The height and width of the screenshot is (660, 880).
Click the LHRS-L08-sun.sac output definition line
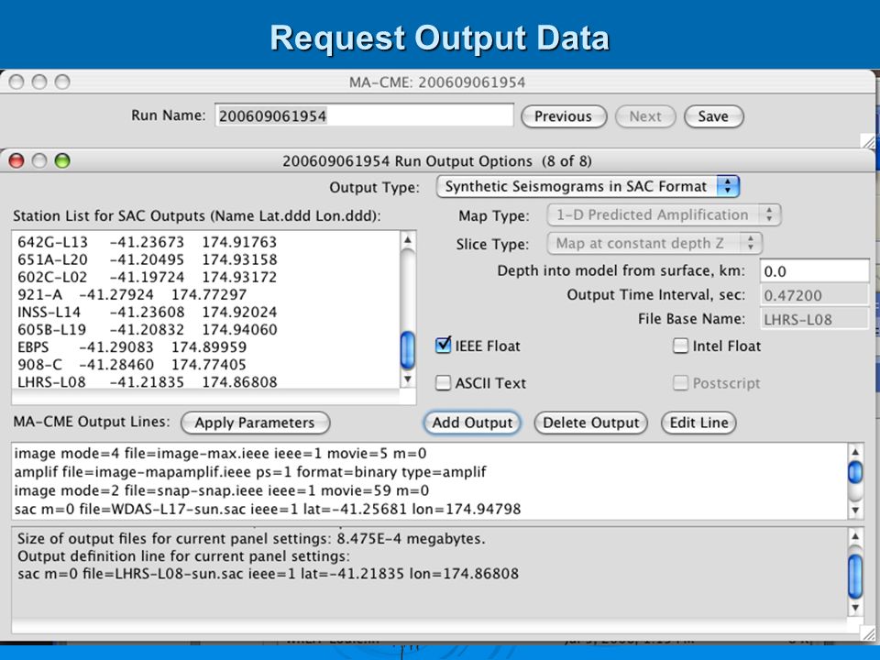pyautogui.click(x=268, y=574)
